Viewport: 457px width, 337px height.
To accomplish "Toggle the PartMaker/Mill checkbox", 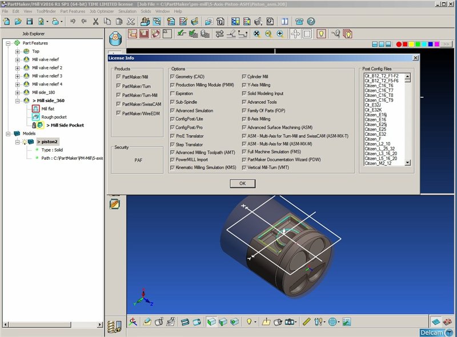I will 118,76.
